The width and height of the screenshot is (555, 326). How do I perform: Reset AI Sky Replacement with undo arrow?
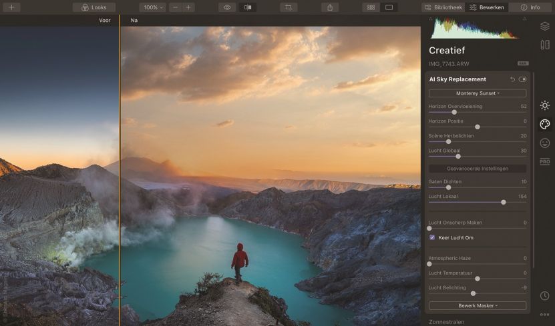513,79
